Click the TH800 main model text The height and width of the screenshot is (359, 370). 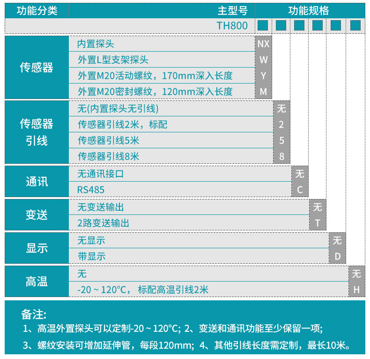tap(232, 26)
